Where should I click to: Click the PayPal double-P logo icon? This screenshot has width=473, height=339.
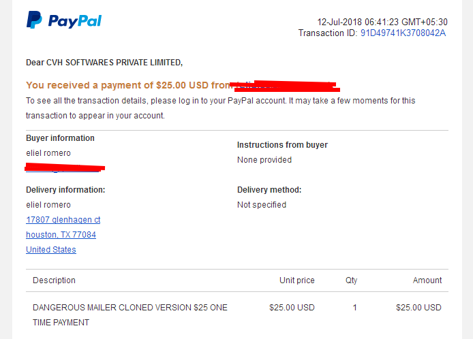point(34,20)
